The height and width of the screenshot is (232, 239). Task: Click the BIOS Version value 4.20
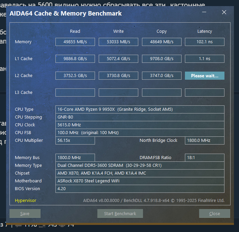[x=140, y=189]
